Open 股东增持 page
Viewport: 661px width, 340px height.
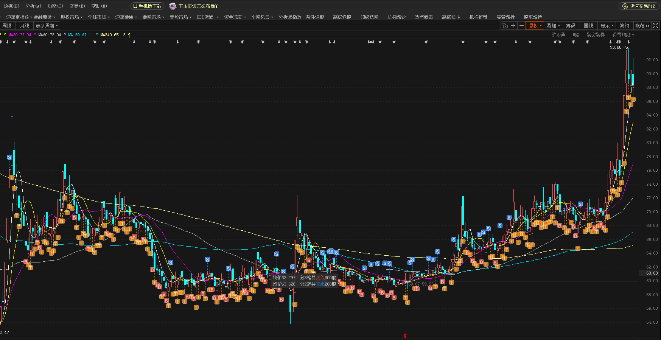click(x=533, y=17)
